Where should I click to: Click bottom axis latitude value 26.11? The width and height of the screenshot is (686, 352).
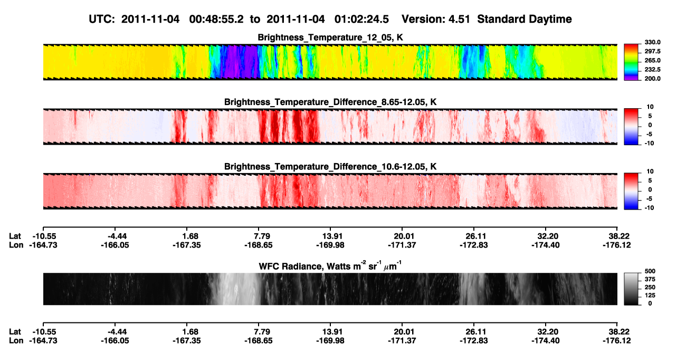click(x=475, y=332)
